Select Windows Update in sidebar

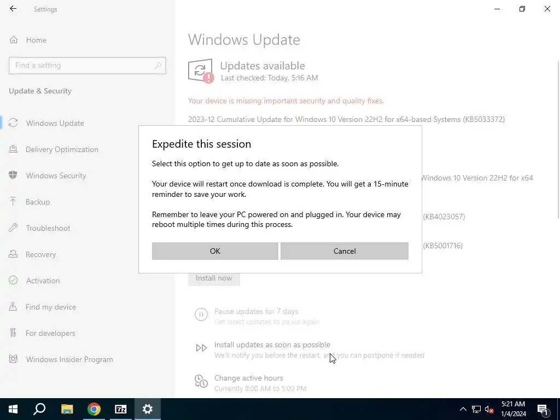pos(55,123)
